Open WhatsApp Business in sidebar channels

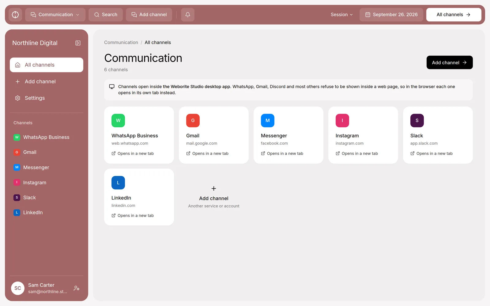pyautogui.click(x=47, y=137)
